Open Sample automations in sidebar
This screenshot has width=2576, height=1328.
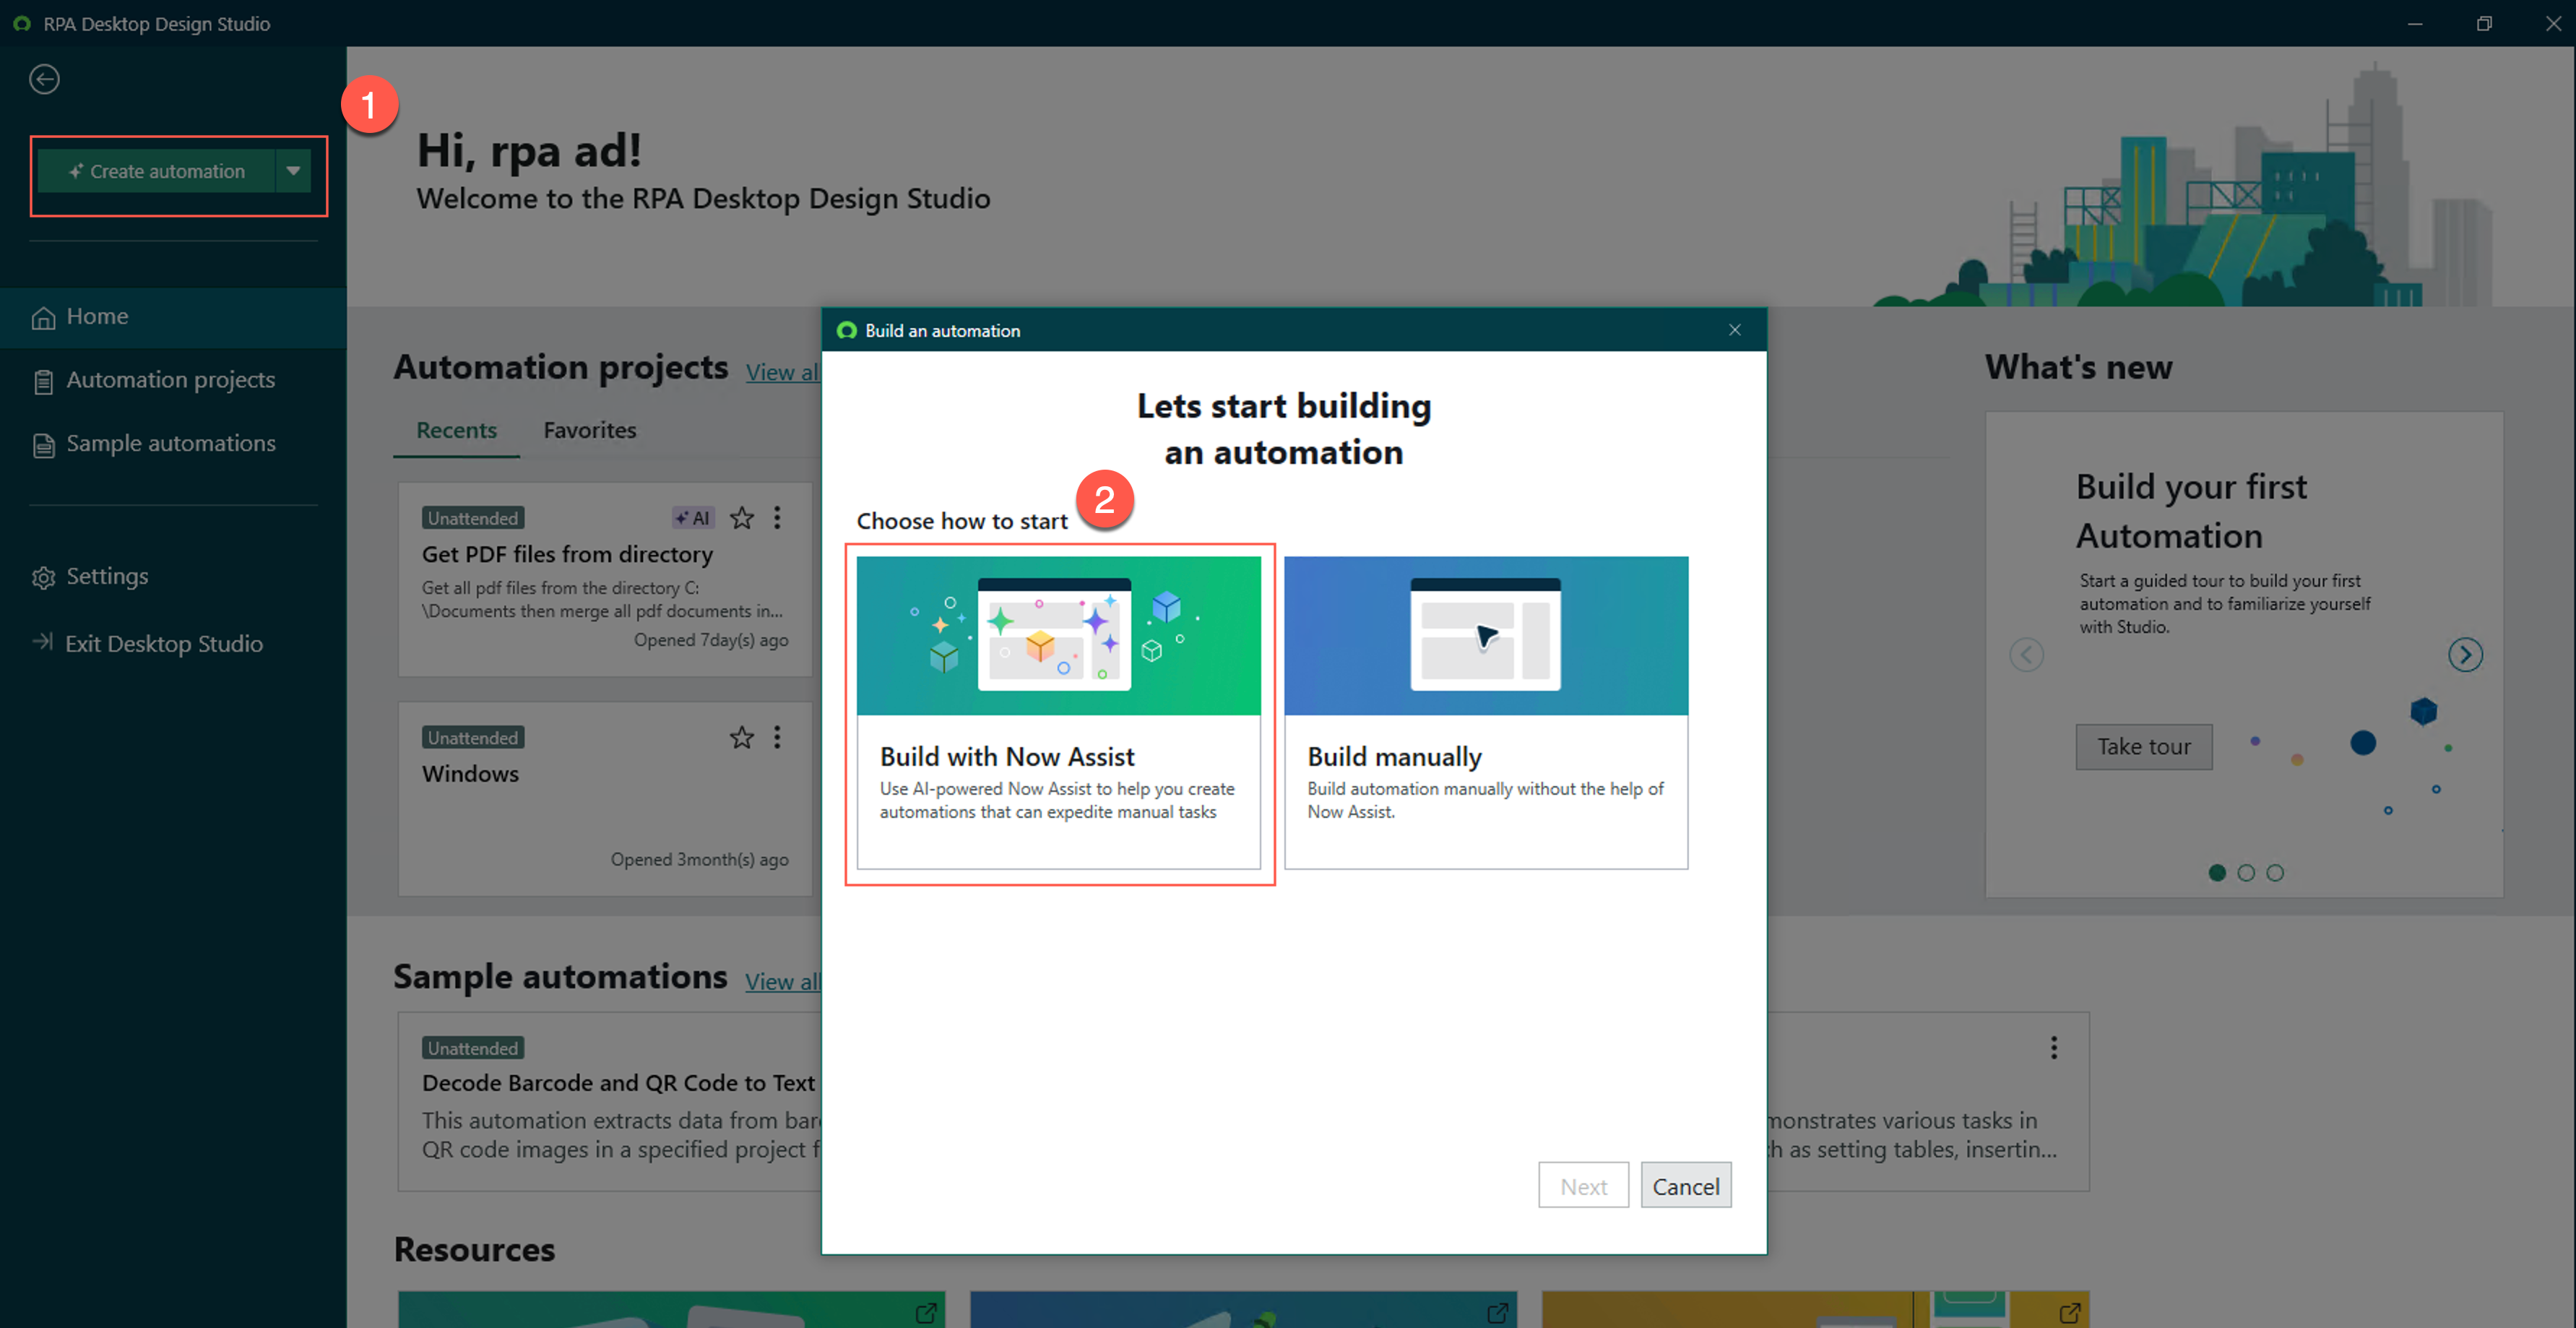(173, 444)
